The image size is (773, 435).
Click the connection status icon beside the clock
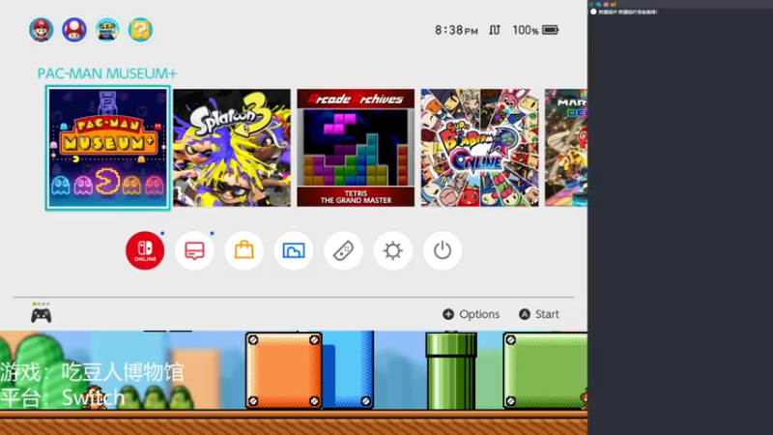coord(495,30)
